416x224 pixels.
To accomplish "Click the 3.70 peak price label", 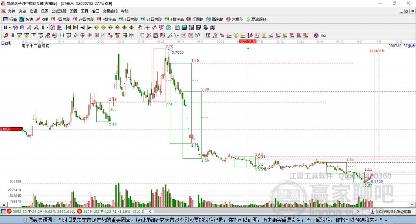I will (169, 46).
